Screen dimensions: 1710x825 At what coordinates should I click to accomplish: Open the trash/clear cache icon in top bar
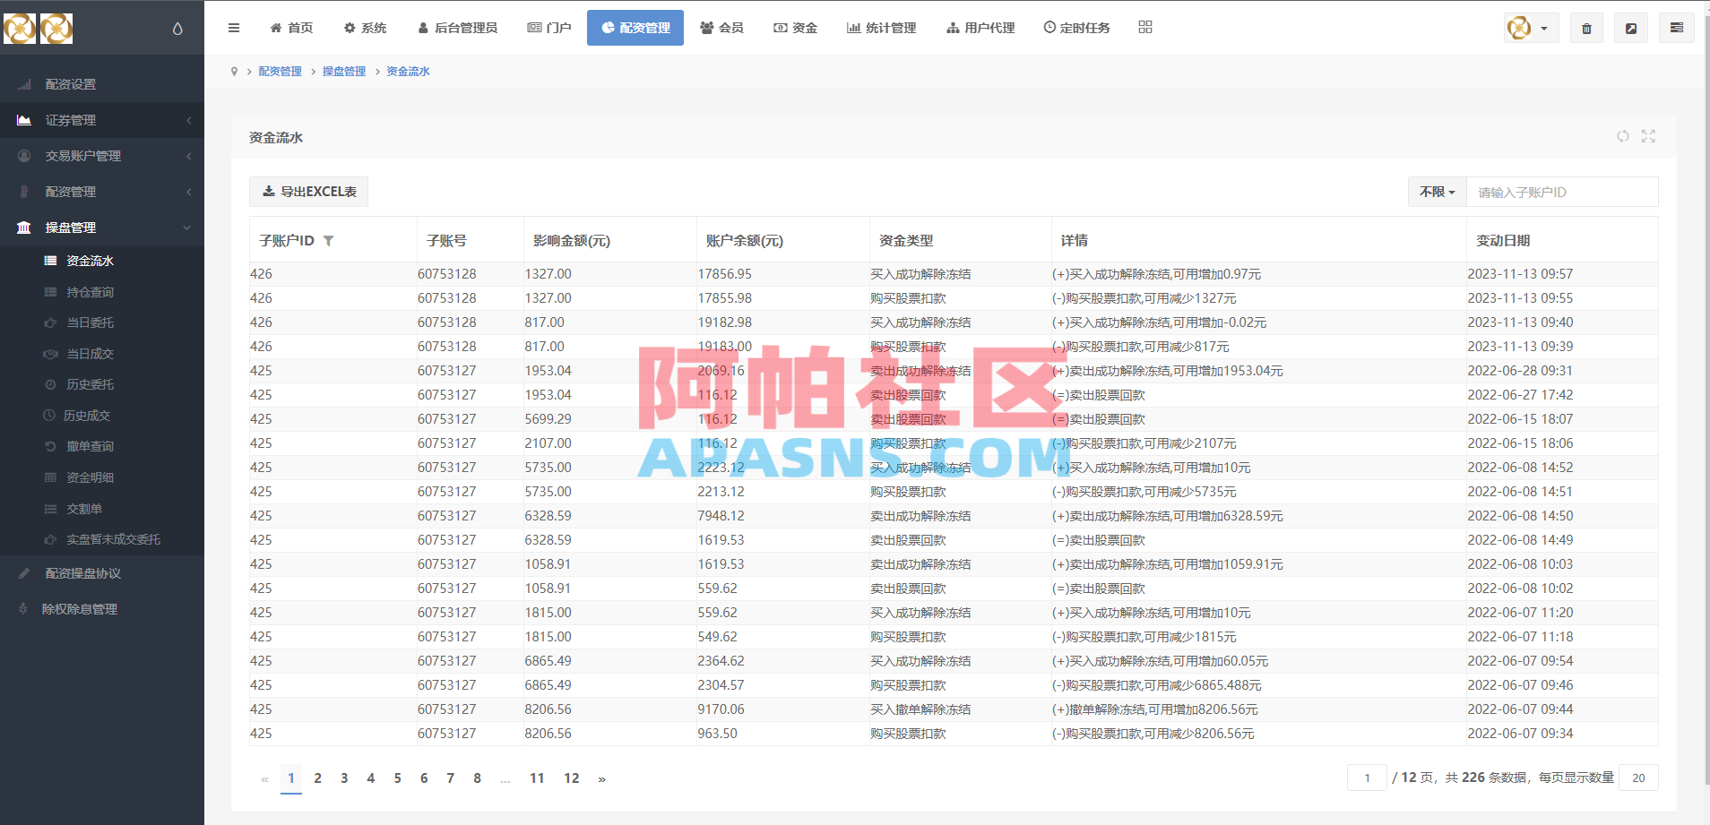(1586, 27)
